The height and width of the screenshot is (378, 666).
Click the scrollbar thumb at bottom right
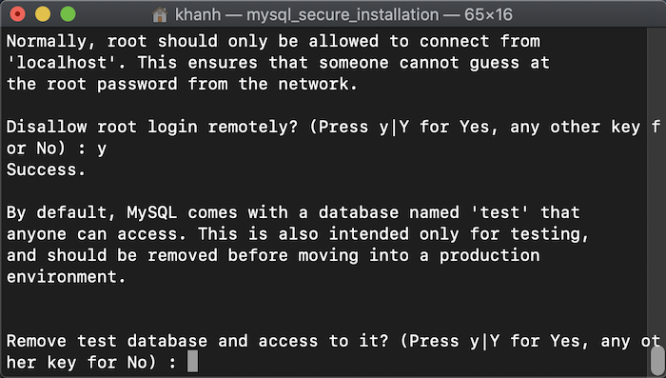(x=657, y=360)
